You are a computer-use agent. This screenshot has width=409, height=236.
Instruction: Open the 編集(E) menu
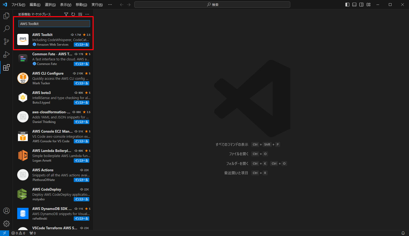click(35, 5)
